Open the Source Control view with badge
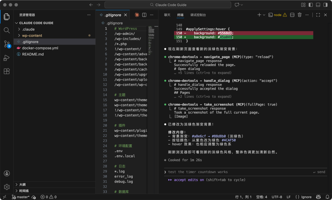This screenshot has width=332, height=200. click(6, 44)
